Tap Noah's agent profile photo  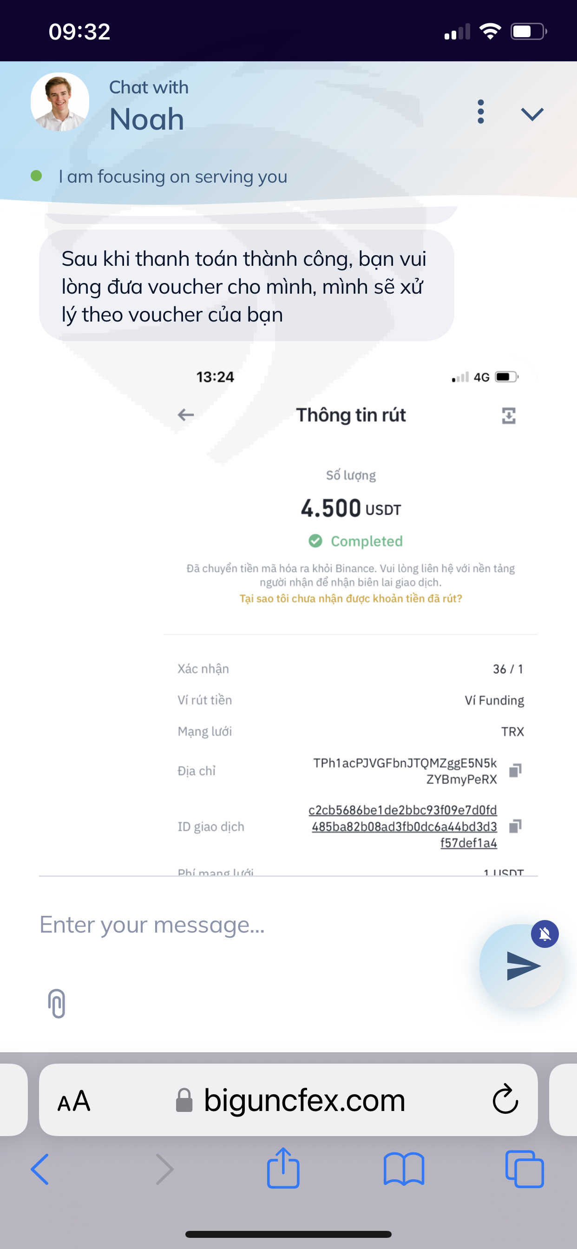click(x=59, y=102)
